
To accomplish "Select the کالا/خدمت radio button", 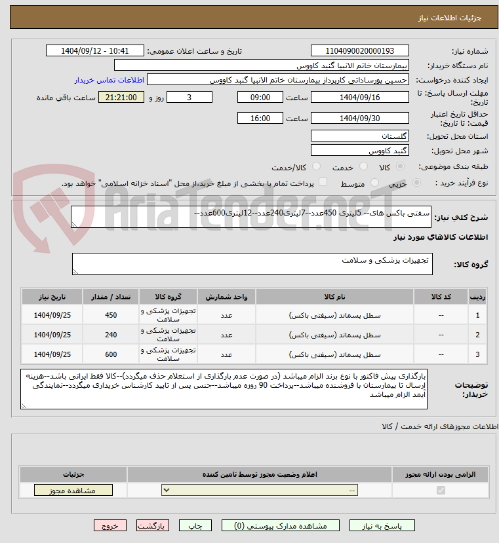I will (x=316, y=166).
